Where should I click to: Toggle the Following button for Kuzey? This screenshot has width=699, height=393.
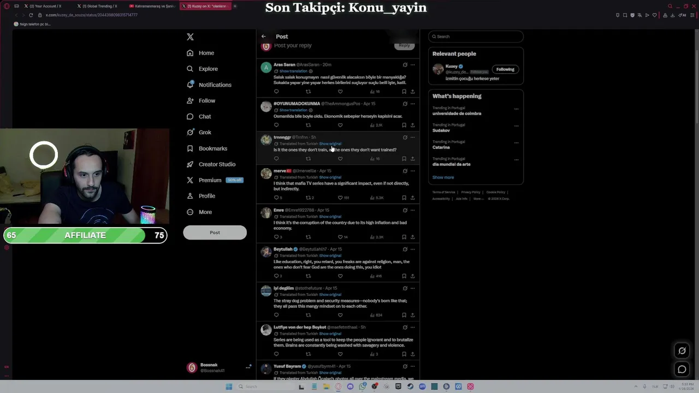pos(505,69)
